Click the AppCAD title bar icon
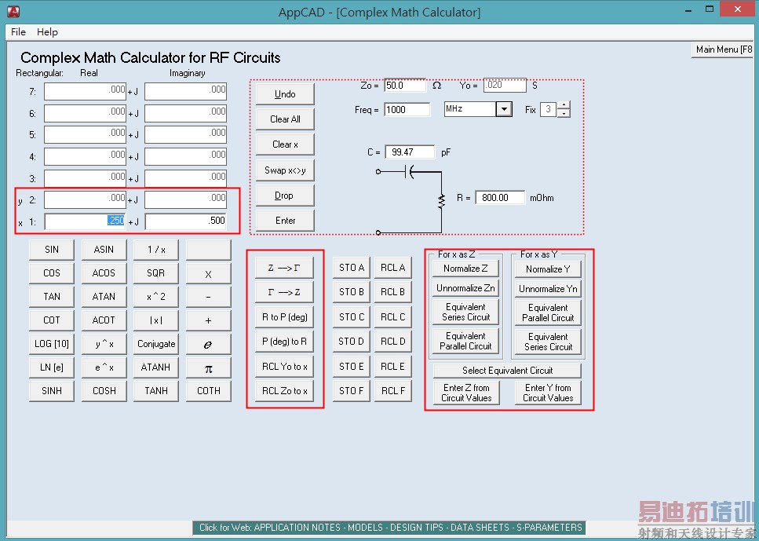This screenshot has width=759, height=541. click(x=13, y=11)
